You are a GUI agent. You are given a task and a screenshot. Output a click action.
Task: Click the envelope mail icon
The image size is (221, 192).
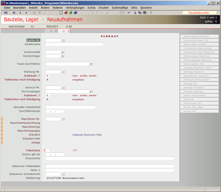pyautogui.click(x=122, y=13)
